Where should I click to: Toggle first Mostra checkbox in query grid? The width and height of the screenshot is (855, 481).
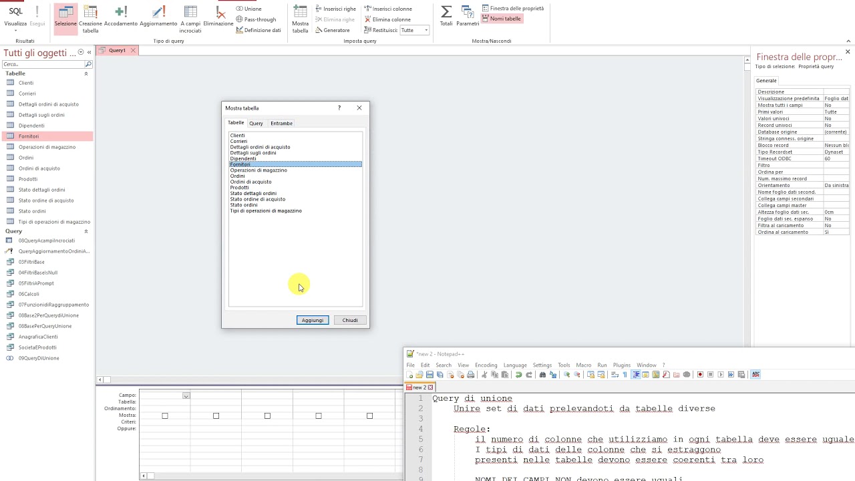[x=165, y=416]
